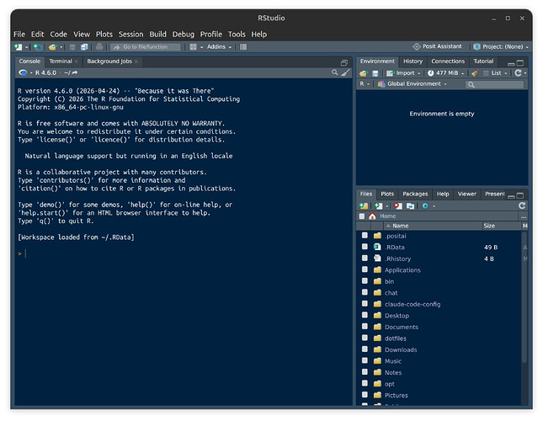Click the Print icon in main toolbar
Image resolution: width=543 pixels, height=421 pixels.
tap(99, 47)
